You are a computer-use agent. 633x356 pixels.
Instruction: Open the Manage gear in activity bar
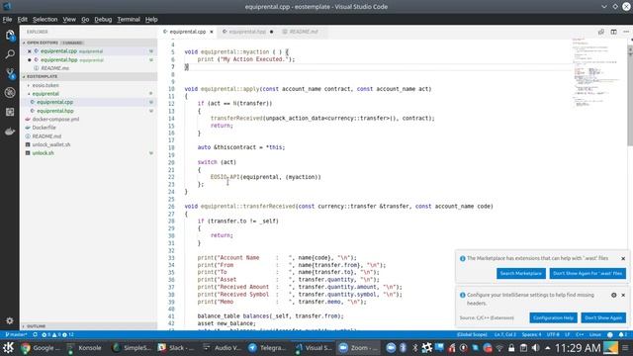click(10, 320)
